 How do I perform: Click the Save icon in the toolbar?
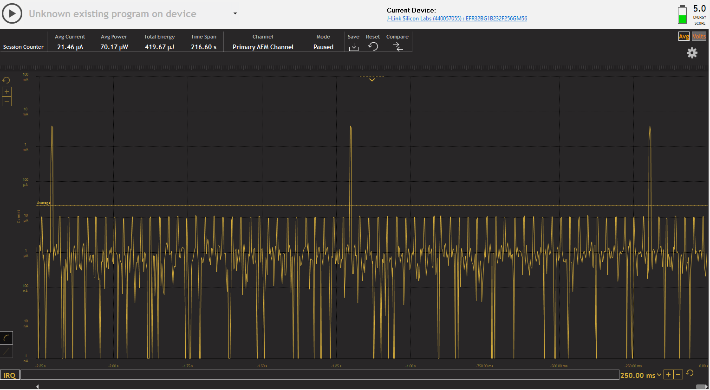(353, 46)
